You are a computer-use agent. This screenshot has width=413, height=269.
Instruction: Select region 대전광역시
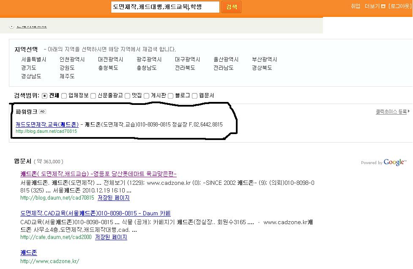click(x=111, y=60)
